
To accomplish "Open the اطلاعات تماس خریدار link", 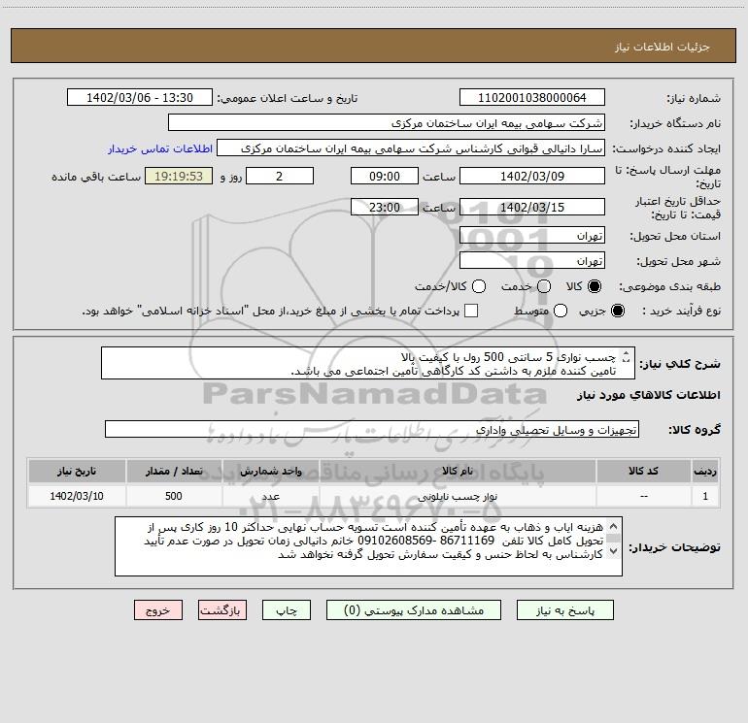I will 160,148.
